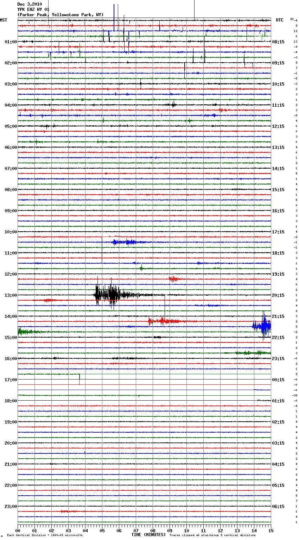Select the 12:00 MST row label
This screenshot has height=540, width=299.
point(11,274)
